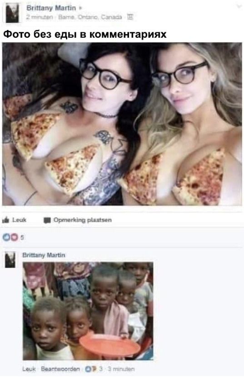Open the red heart reaction icon
Viewport: 244px width, 377px height.
point(14,238)
